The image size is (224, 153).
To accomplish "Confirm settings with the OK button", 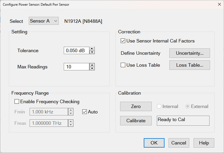I will tap(154, 143).
